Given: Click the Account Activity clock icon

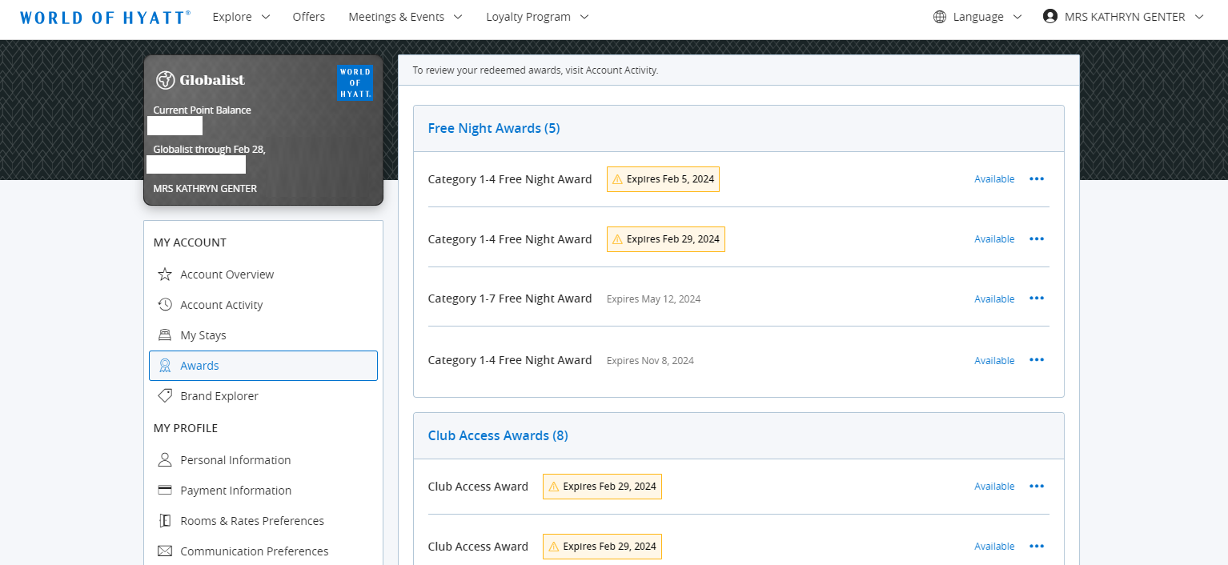Looking at the screenshot, I should pos(164,304).
